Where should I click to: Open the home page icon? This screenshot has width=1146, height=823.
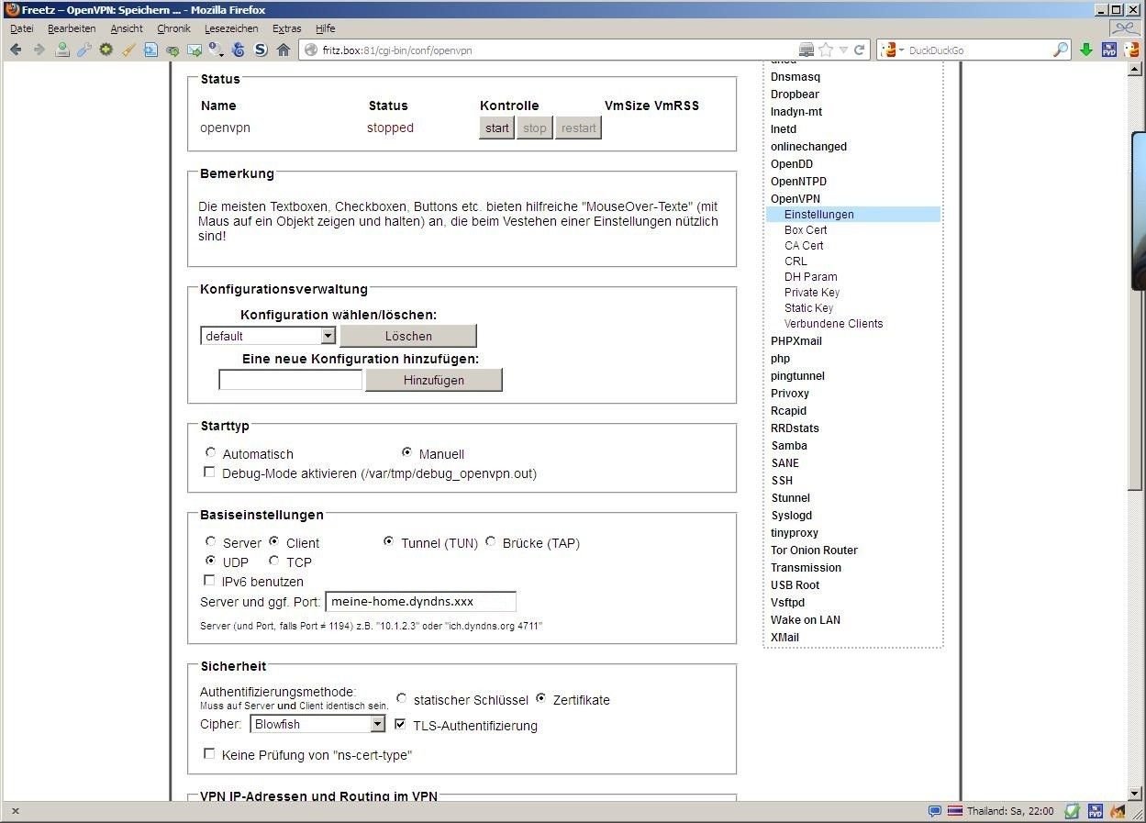point(284,50)
